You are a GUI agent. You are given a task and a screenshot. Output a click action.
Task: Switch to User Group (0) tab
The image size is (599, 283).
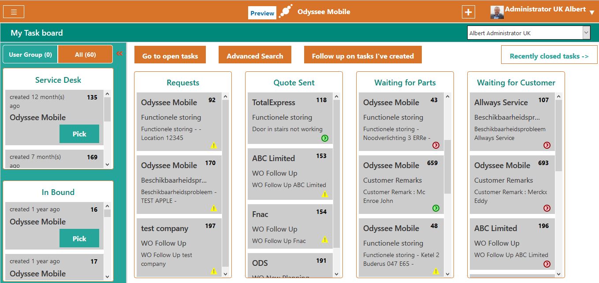[30, 55]
